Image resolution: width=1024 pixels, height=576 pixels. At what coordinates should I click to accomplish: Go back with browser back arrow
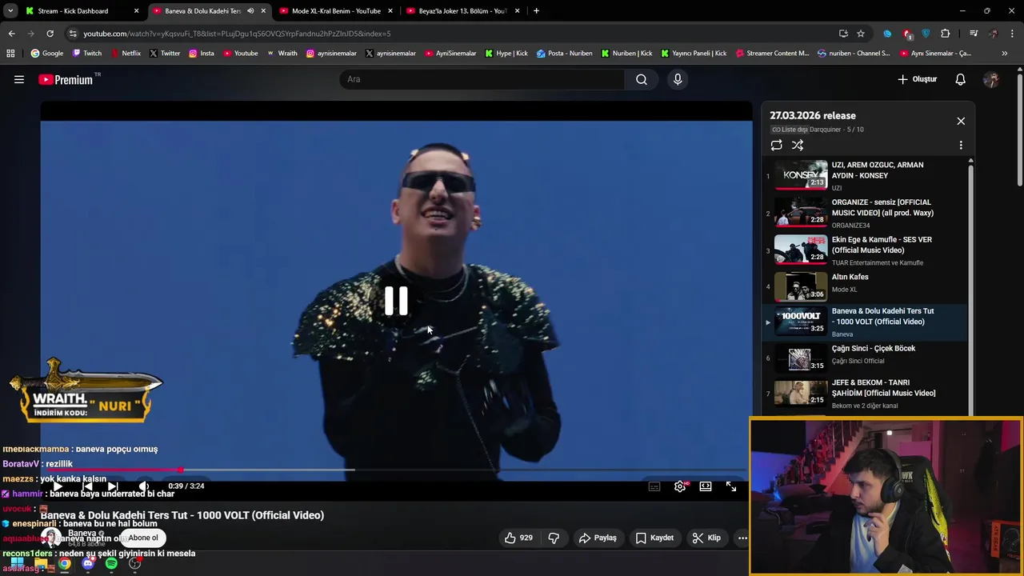coord(11,34)
